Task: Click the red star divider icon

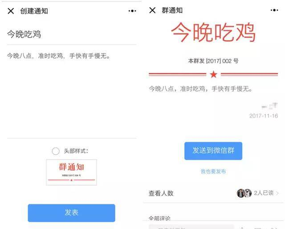Action: pos(213,75)
